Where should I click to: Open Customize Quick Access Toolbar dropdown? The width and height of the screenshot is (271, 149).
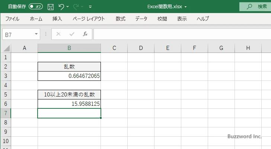pyautogui.click(x=90, y=7)
